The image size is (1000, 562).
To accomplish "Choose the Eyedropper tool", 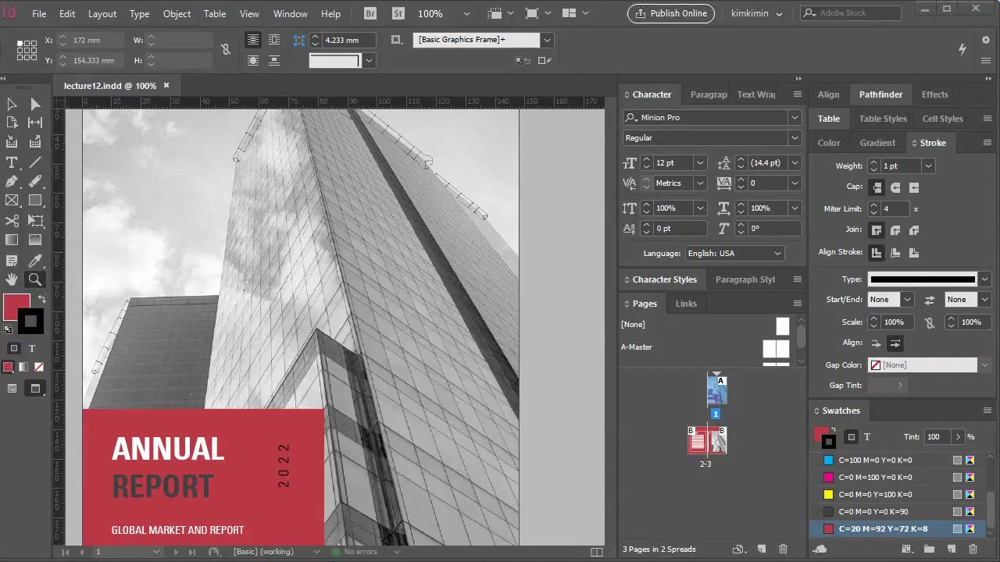I will click(x=35, y=261).
